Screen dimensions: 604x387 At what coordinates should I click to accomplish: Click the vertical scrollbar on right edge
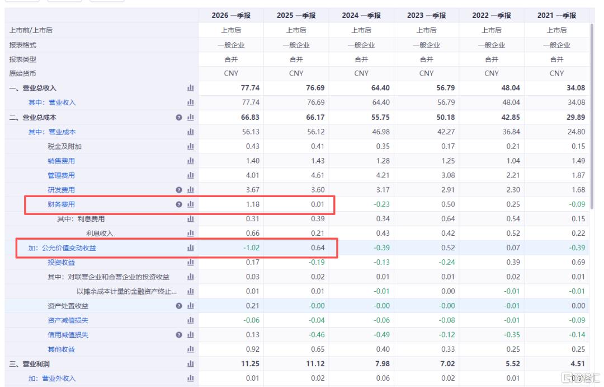tap(592, 116)
